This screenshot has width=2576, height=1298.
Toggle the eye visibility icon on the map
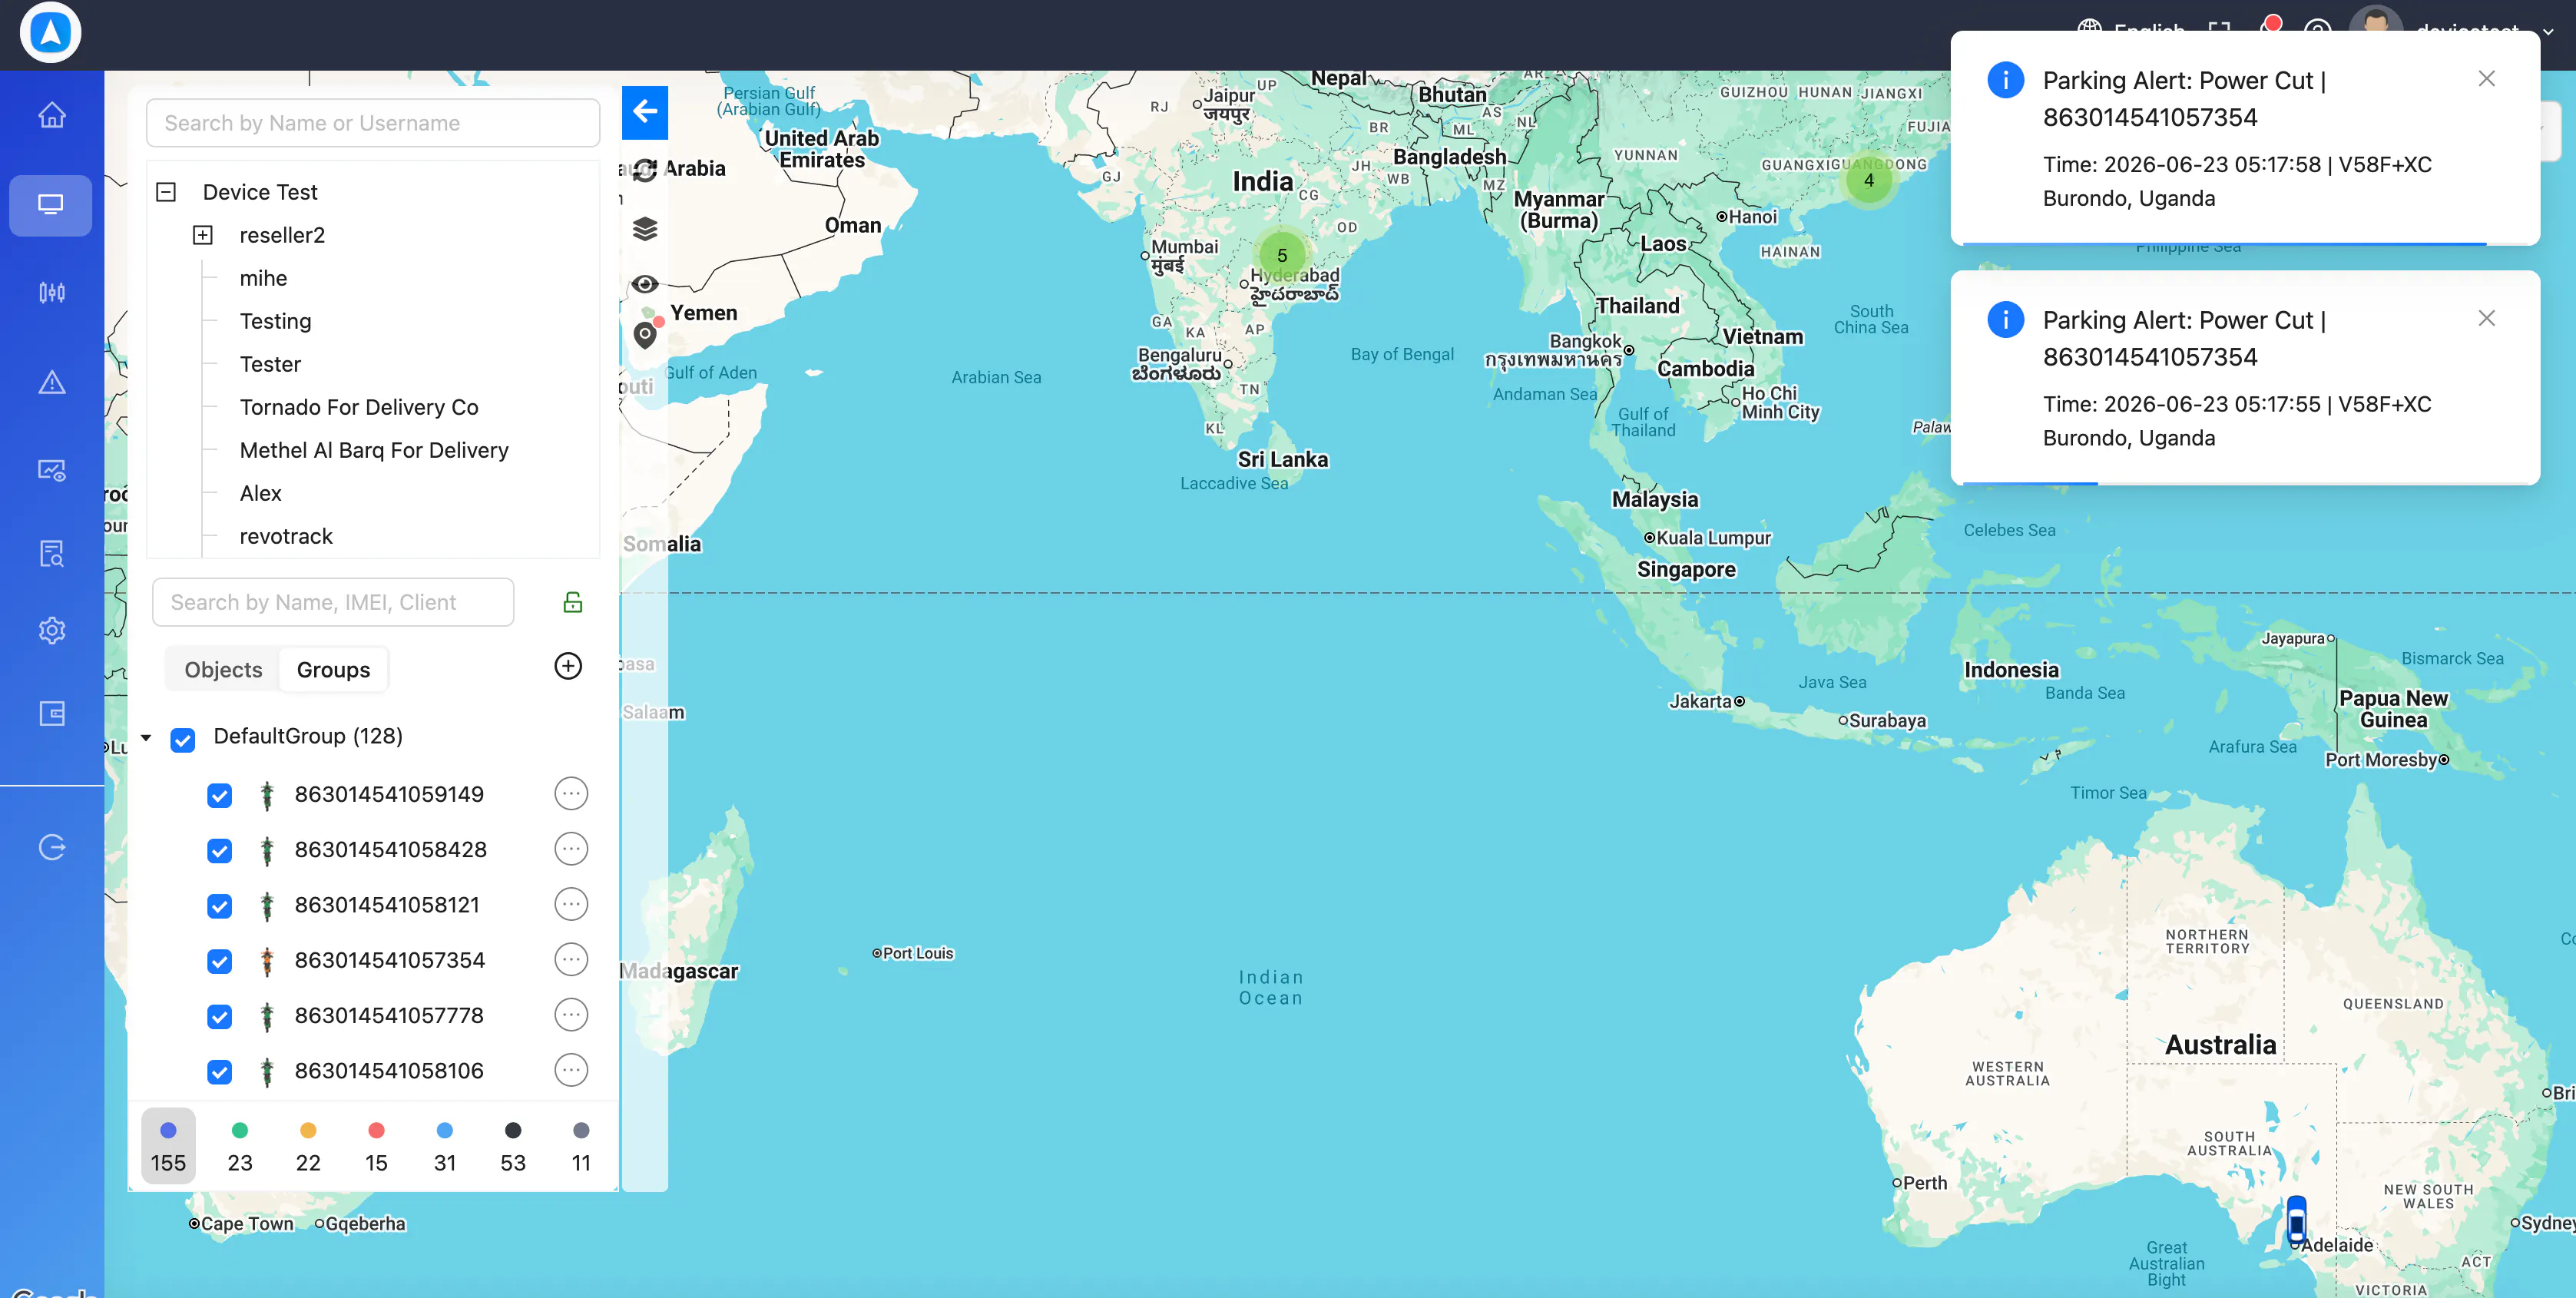[645, 284]
